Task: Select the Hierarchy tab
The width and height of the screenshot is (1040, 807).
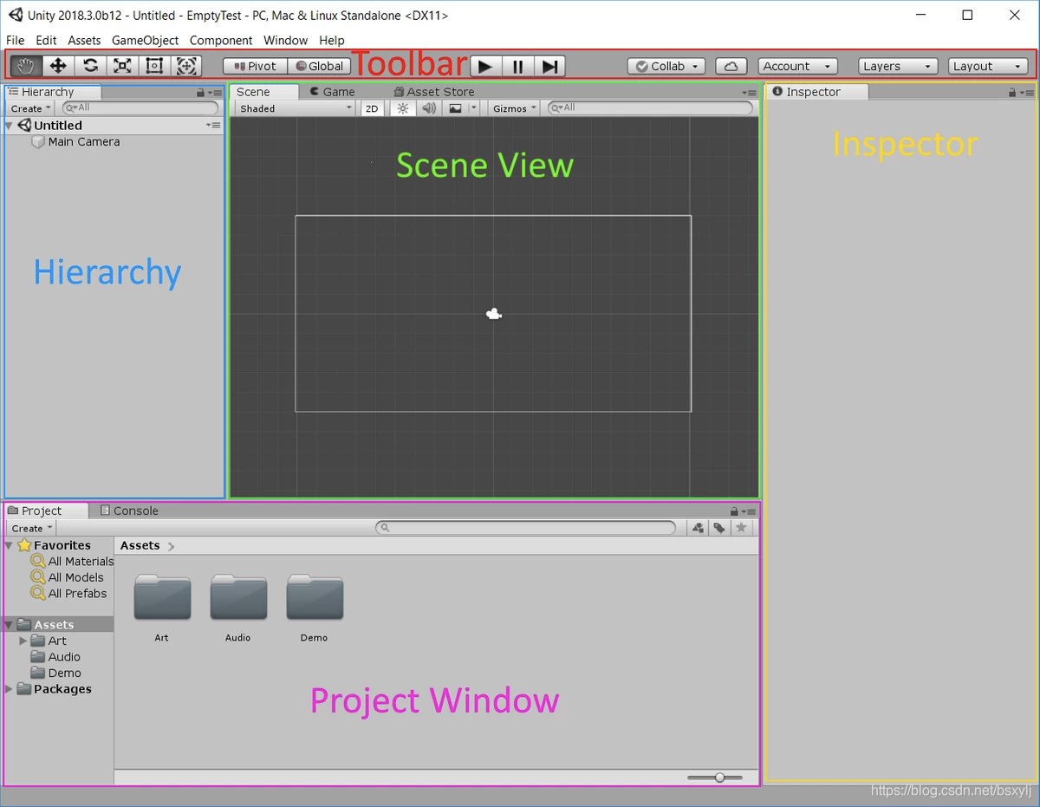Action: click(x=52, y=91)
